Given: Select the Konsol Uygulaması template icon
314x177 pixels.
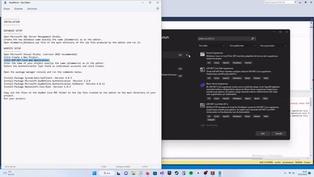Looking at the screenshot, I should click(202, 54).
